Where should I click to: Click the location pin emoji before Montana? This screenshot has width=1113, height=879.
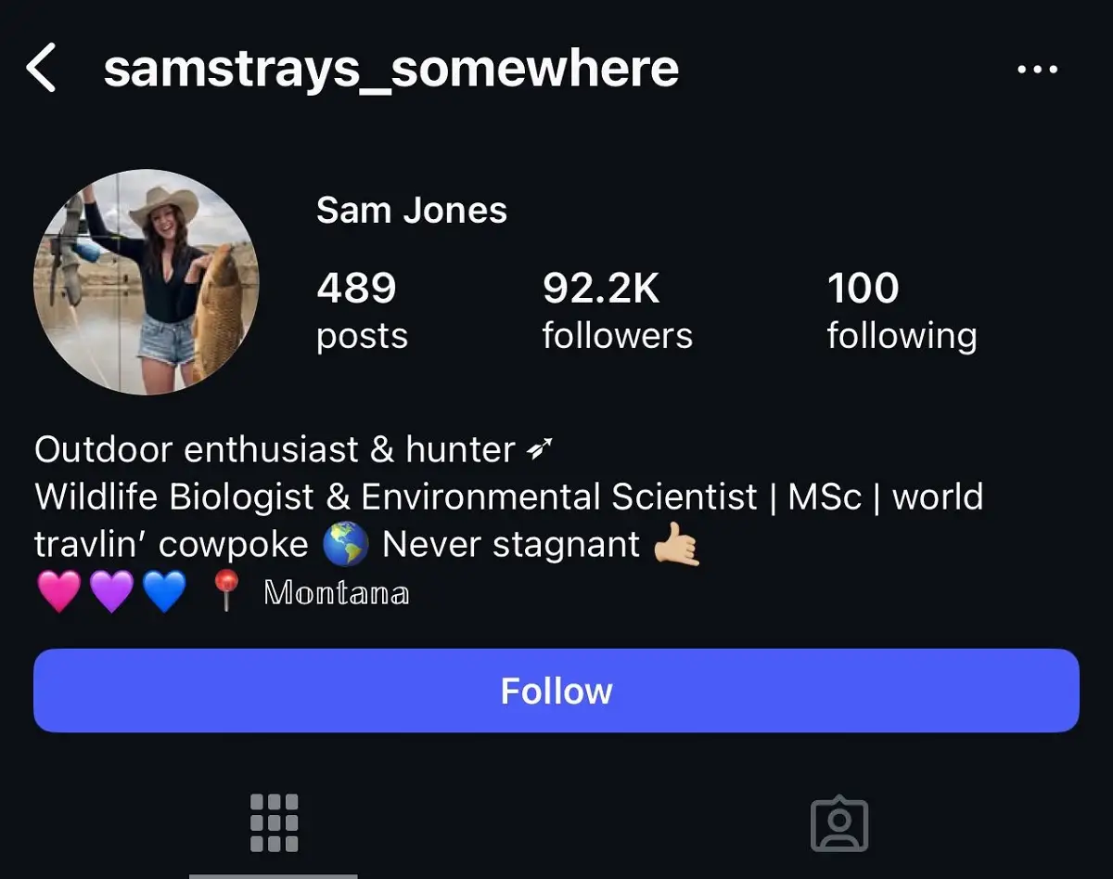[225, 588]
